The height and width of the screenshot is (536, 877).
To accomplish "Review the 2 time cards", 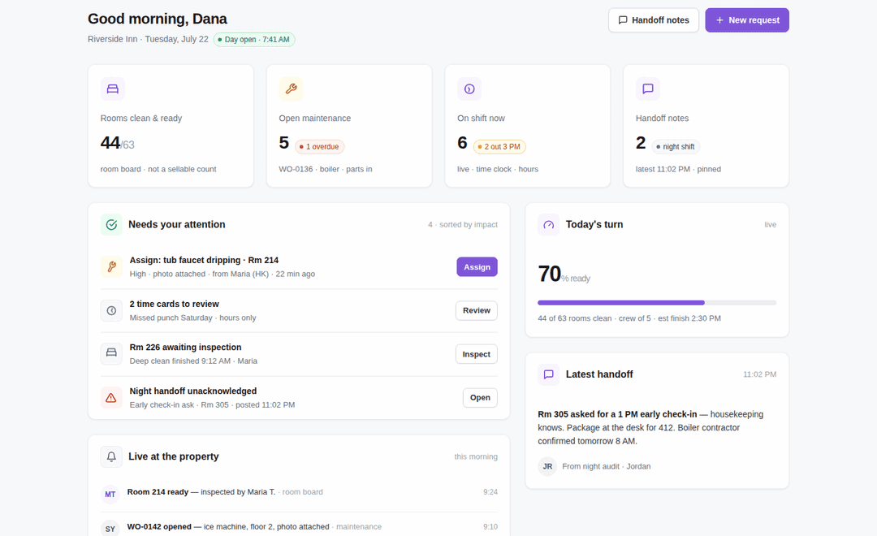I will click(477, 310).
